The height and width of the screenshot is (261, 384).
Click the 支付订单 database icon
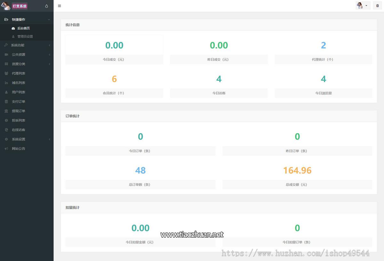pos(6,102)
